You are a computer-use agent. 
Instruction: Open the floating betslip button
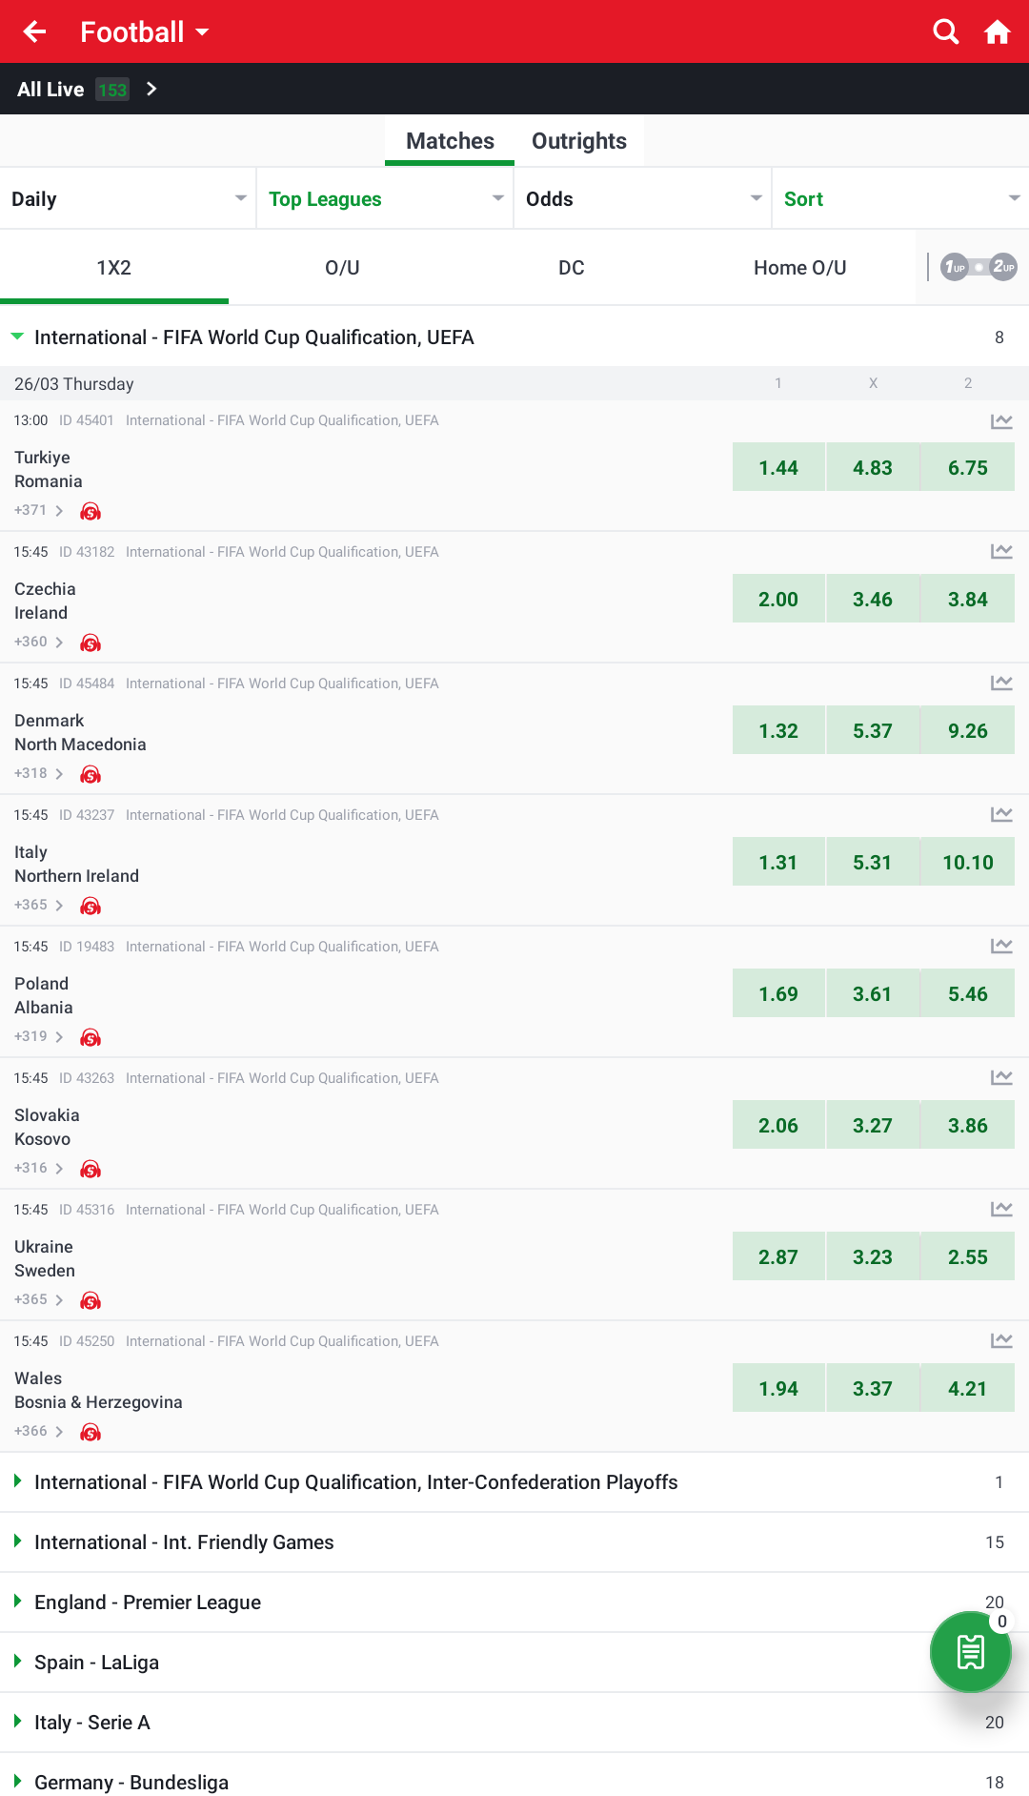(x=970, y=1652)
